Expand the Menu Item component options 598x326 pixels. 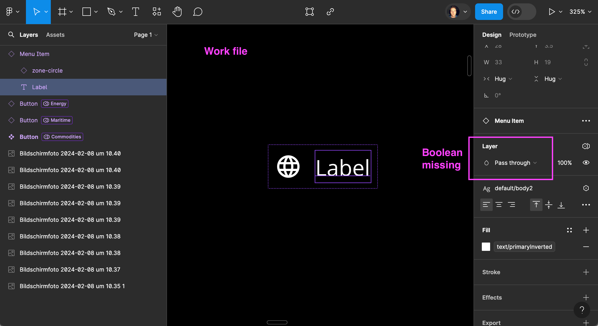586,121
